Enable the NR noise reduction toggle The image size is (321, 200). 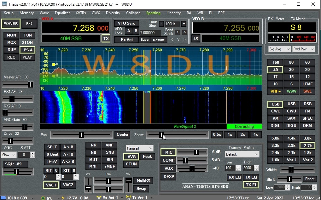click(93, 146)
